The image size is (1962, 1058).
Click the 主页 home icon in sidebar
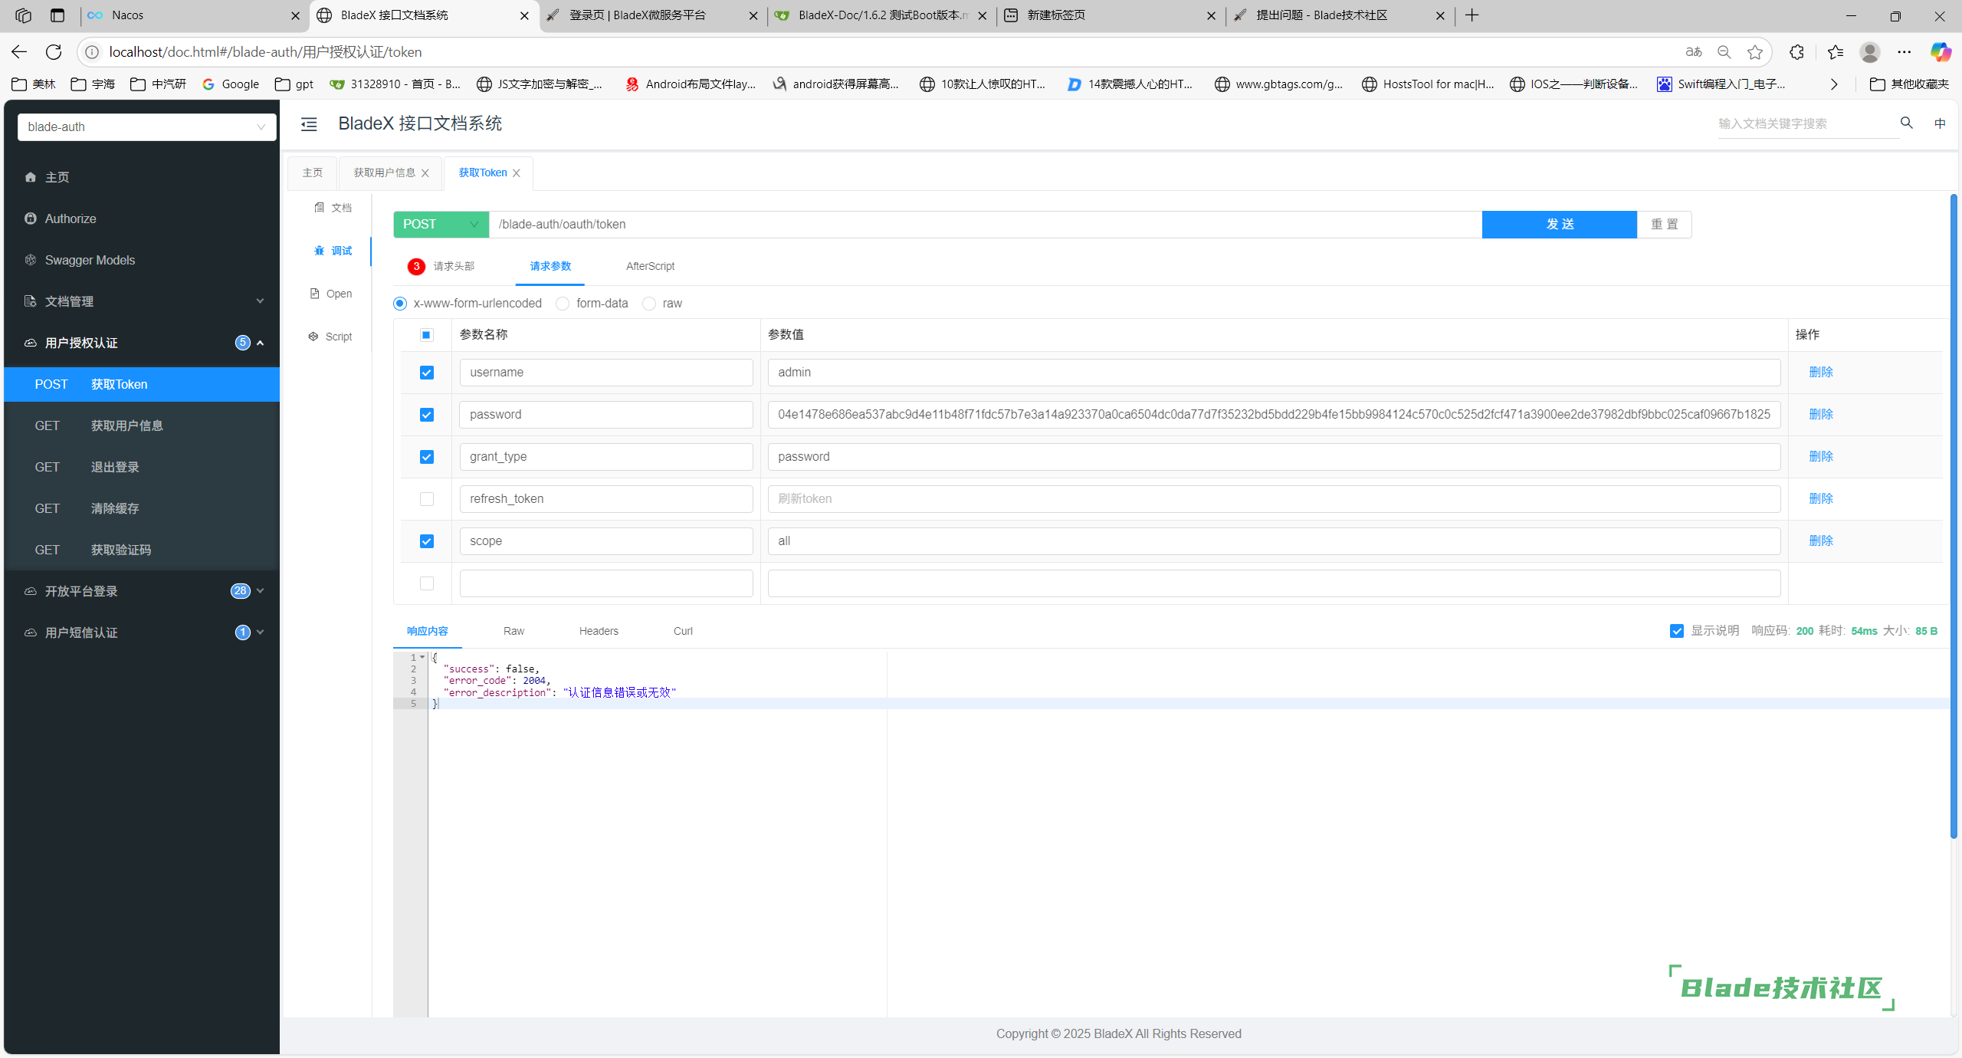(x=31, y=177)
